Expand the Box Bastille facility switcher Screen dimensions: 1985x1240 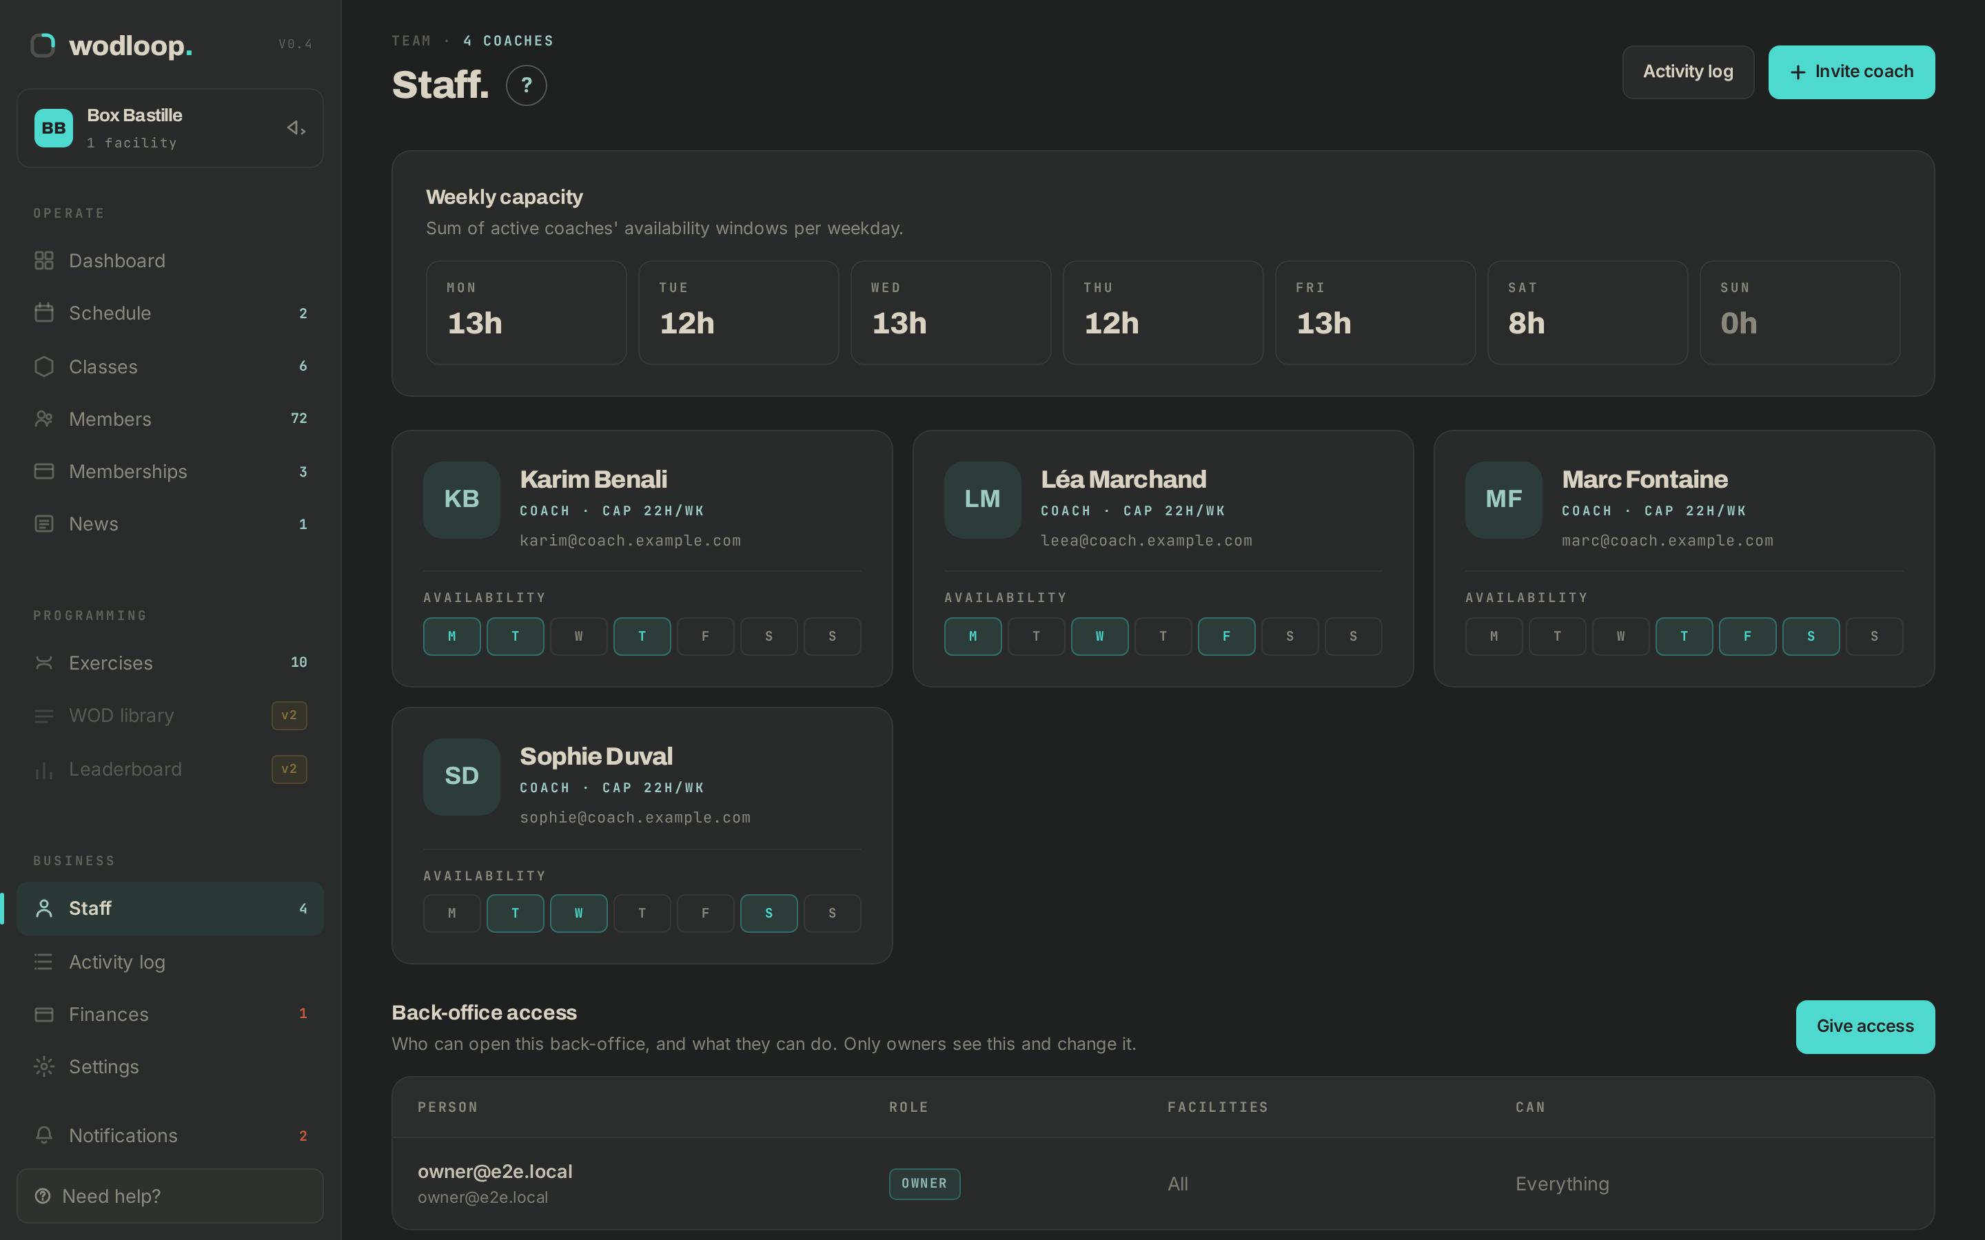pos(170,128)
